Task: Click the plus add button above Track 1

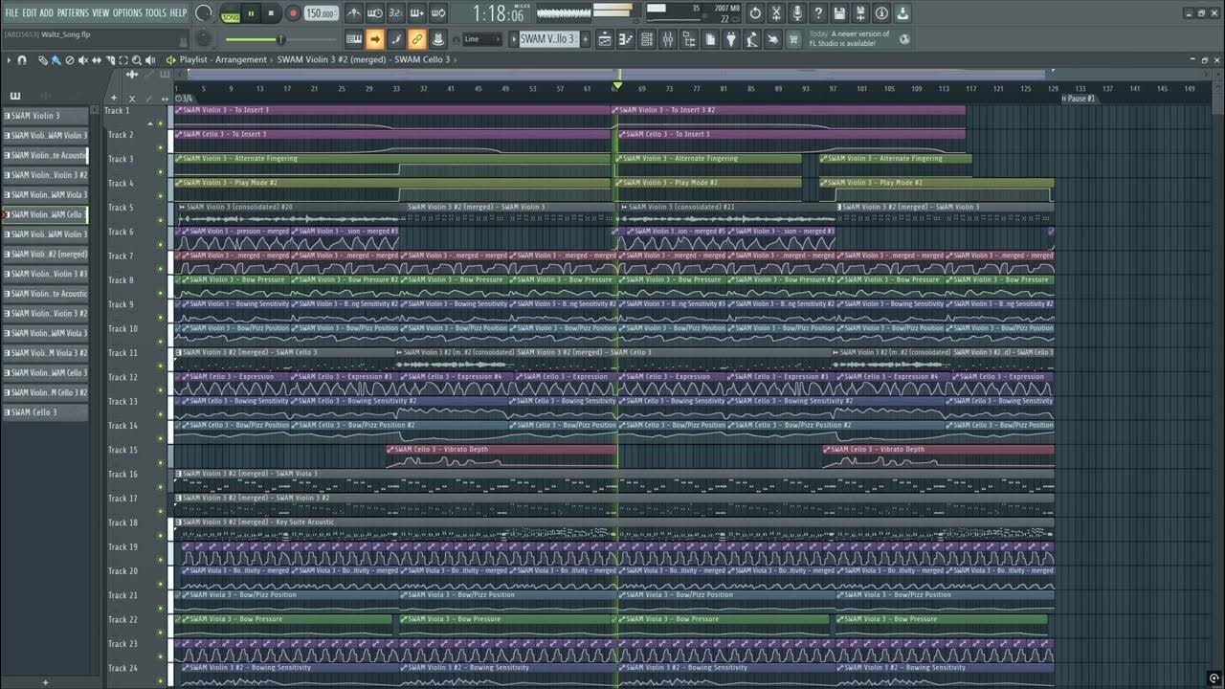Action: (114, 98)
